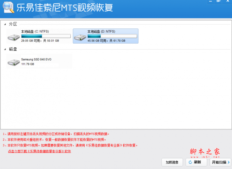Image resolution: width=232 pixels, height=169 pixels.
Task: Collapse the 分区 section
Action: 5,24
